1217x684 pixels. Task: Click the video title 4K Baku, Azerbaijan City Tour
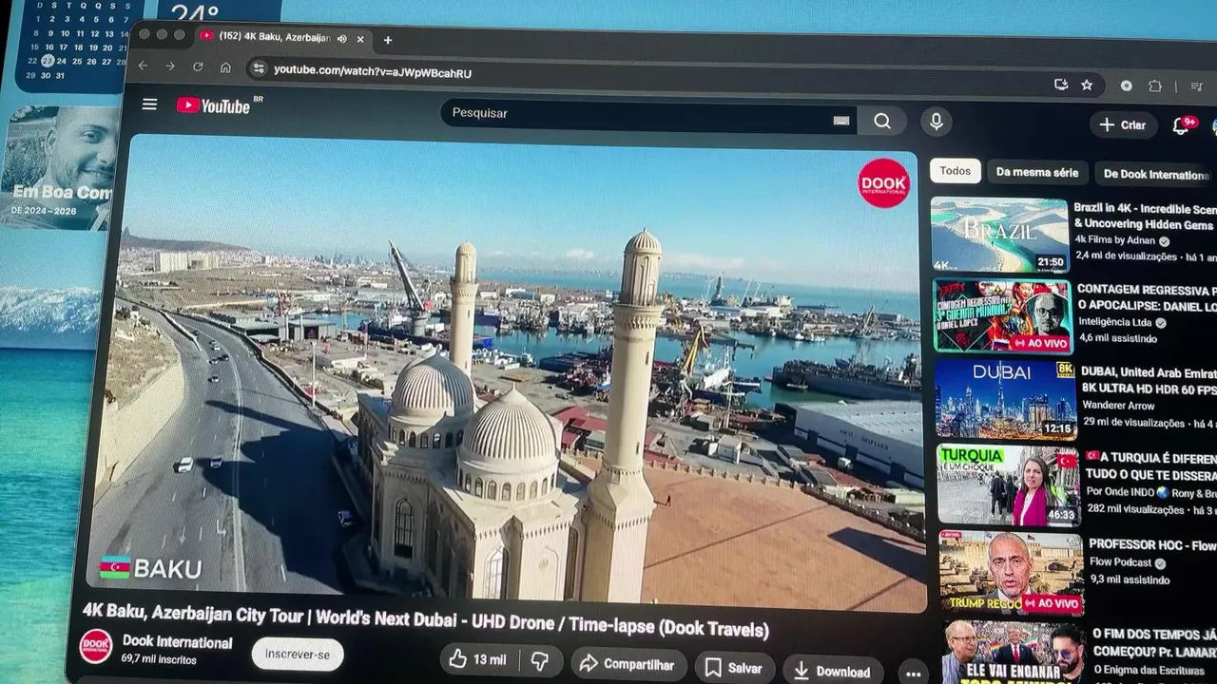pyautogui.click(x=425, y=620)
